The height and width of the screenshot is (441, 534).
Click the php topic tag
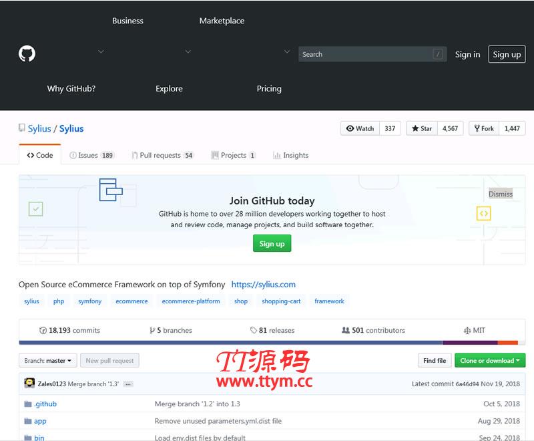pyautogui.click(x=59, y=301)
